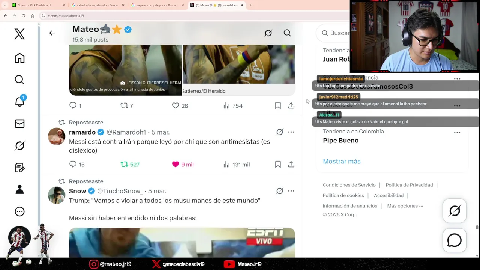Image resolution: width=480 pixels, height=270 pixels.
Task: Open more menu on Snow's post
Action: coord(291,191)
